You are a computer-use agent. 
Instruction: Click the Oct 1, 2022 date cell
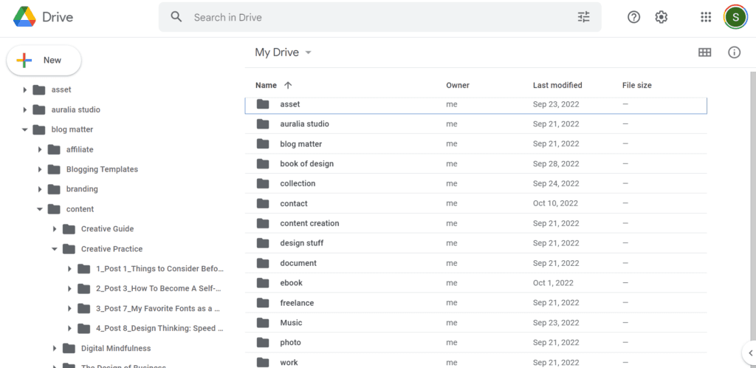[x=553, y=283]
